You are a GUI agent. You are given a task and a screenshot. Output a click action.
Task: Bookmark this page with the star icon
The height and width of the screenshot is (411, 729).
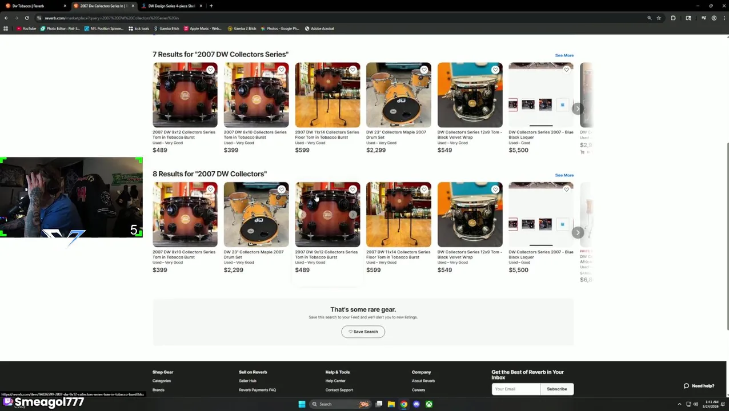(658, 18)
